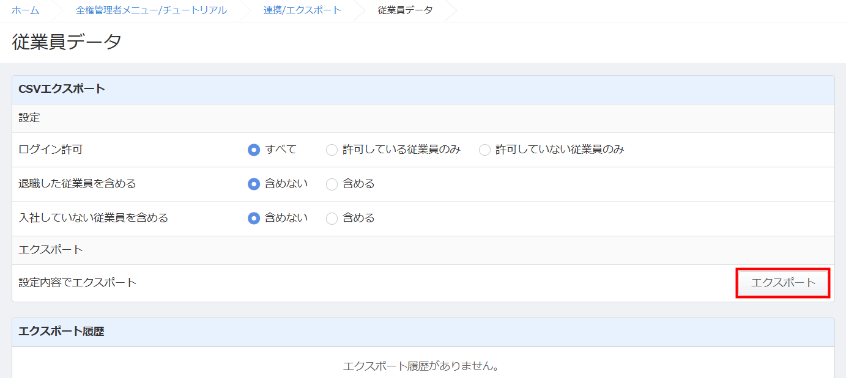The image size is (846, 378).
Task: Click the 設定 section heading
Action: 29,118
